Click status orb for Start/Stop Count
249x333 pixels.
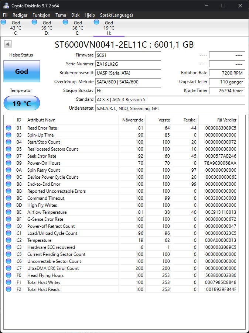8,142
